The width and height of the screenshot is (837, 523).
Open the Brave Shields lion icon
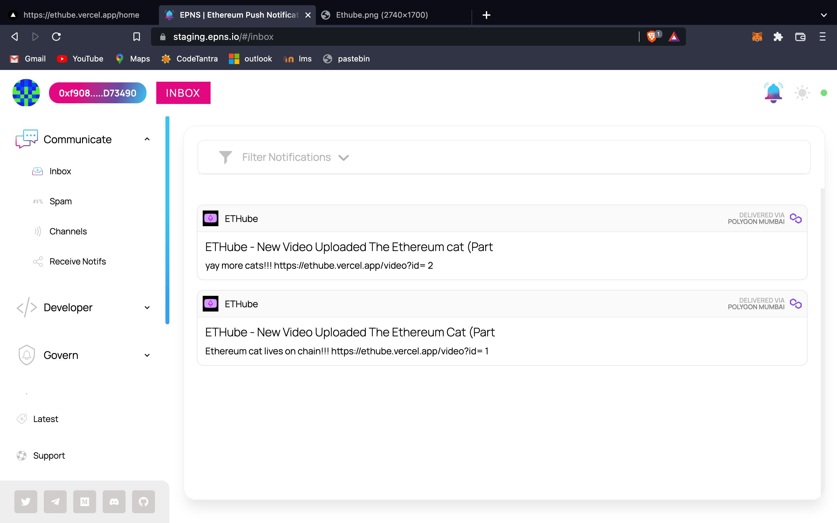tap(652, 37)
